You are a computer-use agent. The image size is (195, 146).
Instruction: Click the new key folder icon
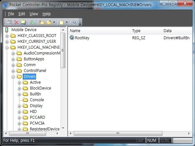42,22
